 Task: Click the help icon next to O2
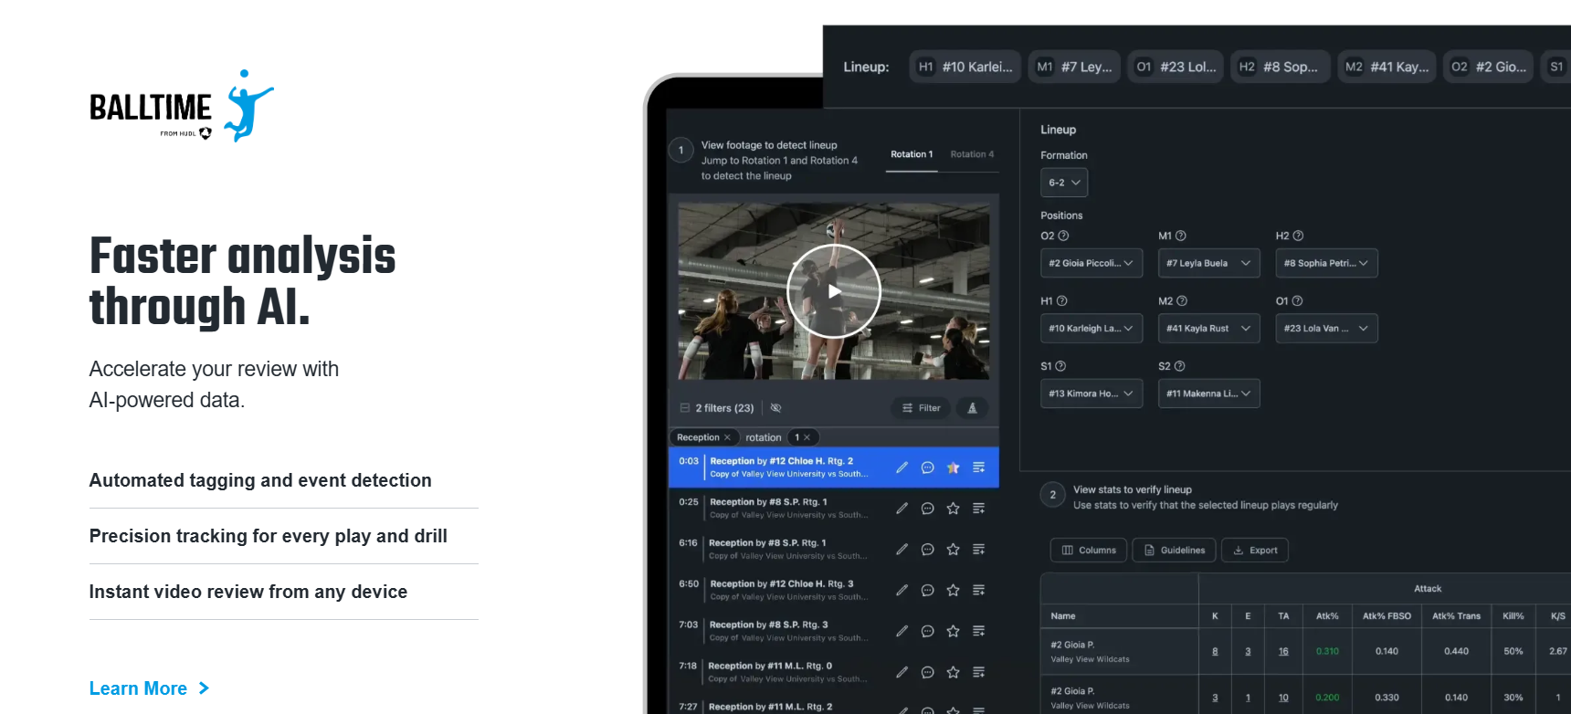coord(1063,236)
